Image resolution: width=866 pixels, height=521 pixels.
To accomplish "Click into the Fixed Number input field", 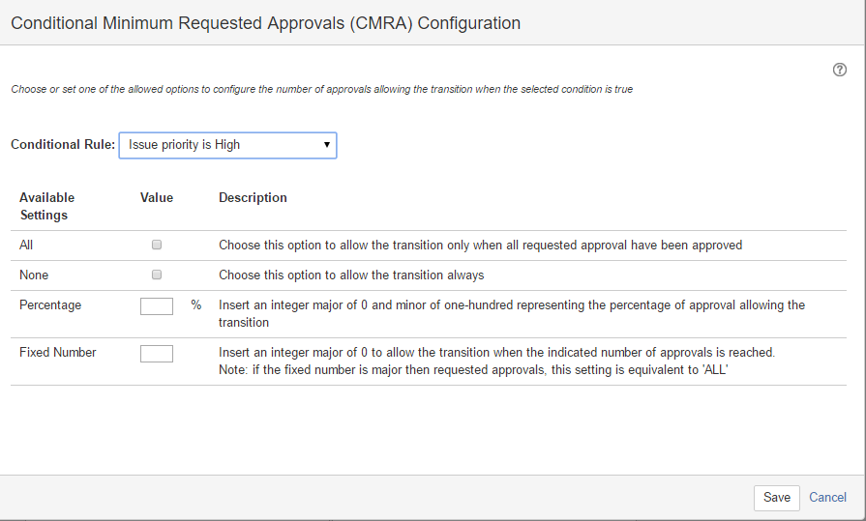I will pos(157,354).
